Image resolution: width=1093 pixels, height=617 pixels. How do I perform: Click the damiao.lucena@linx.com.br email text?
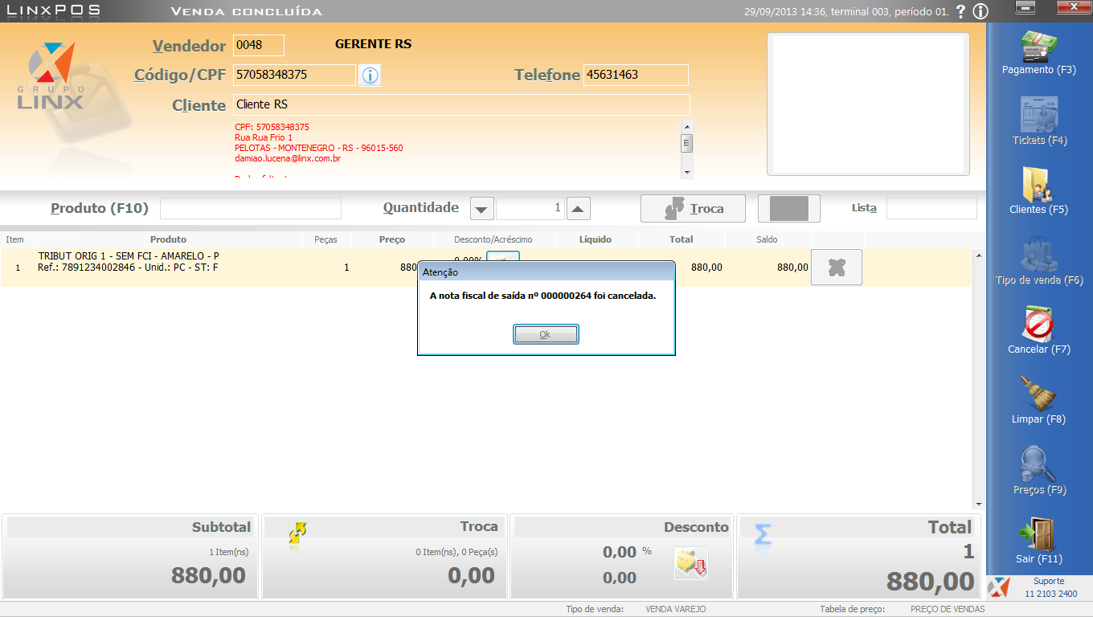[288, 158]
